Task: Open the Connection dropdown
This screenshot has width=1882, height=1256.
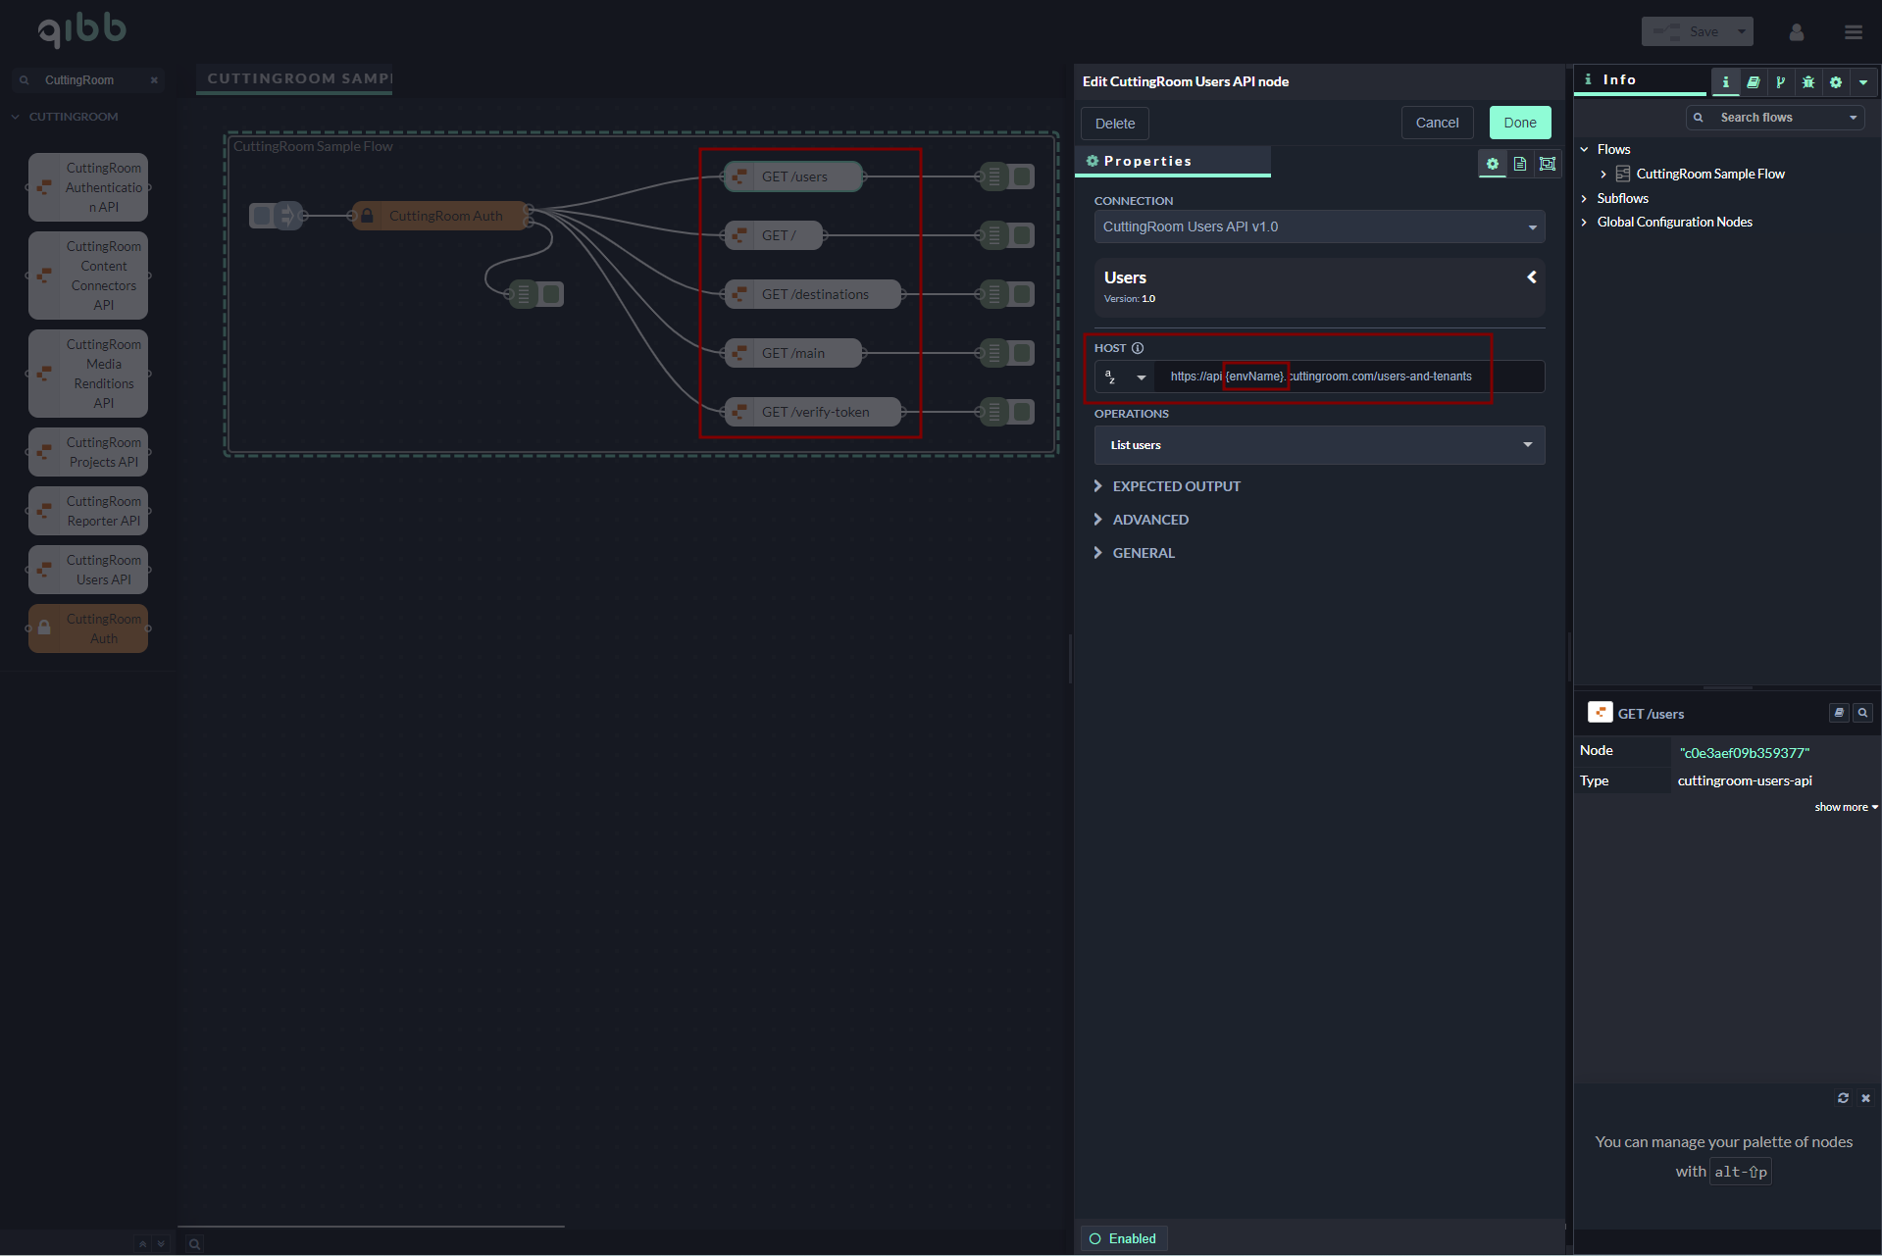Action: click(1318, 226)
